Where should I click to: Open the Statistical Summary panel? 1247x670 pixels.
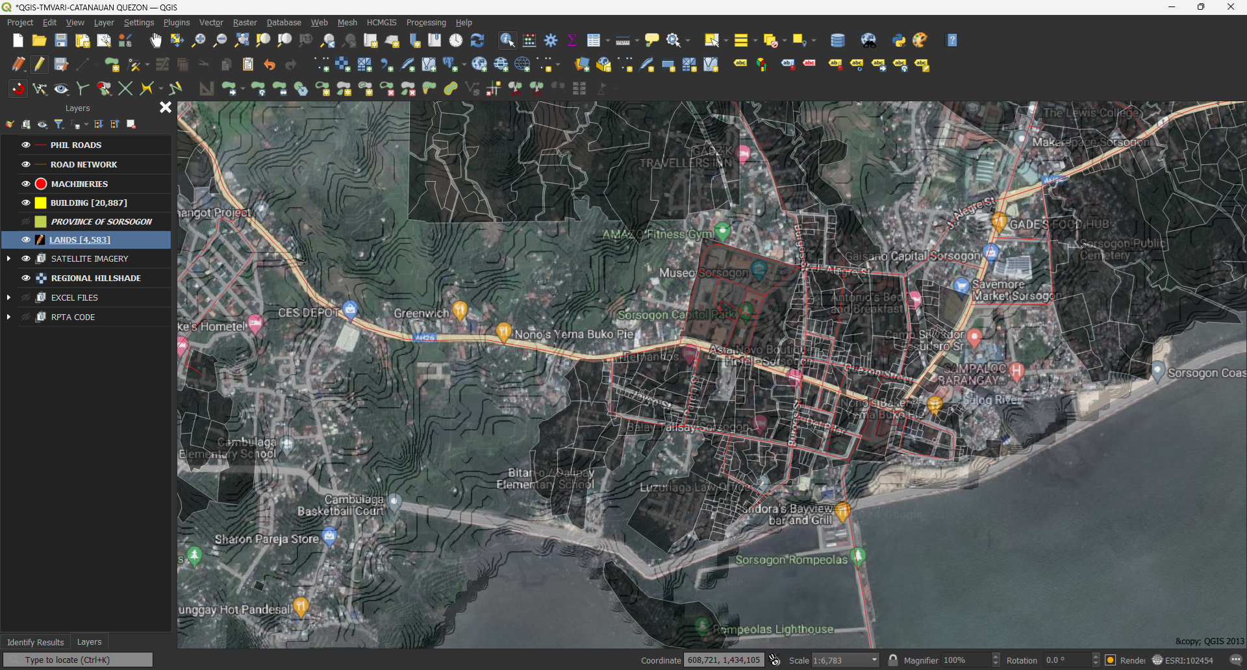tap(572, 40)
